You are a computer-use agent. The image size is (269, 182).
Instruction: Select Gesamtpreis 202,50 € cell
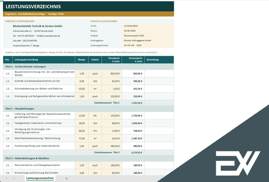(x=133, y=89)
